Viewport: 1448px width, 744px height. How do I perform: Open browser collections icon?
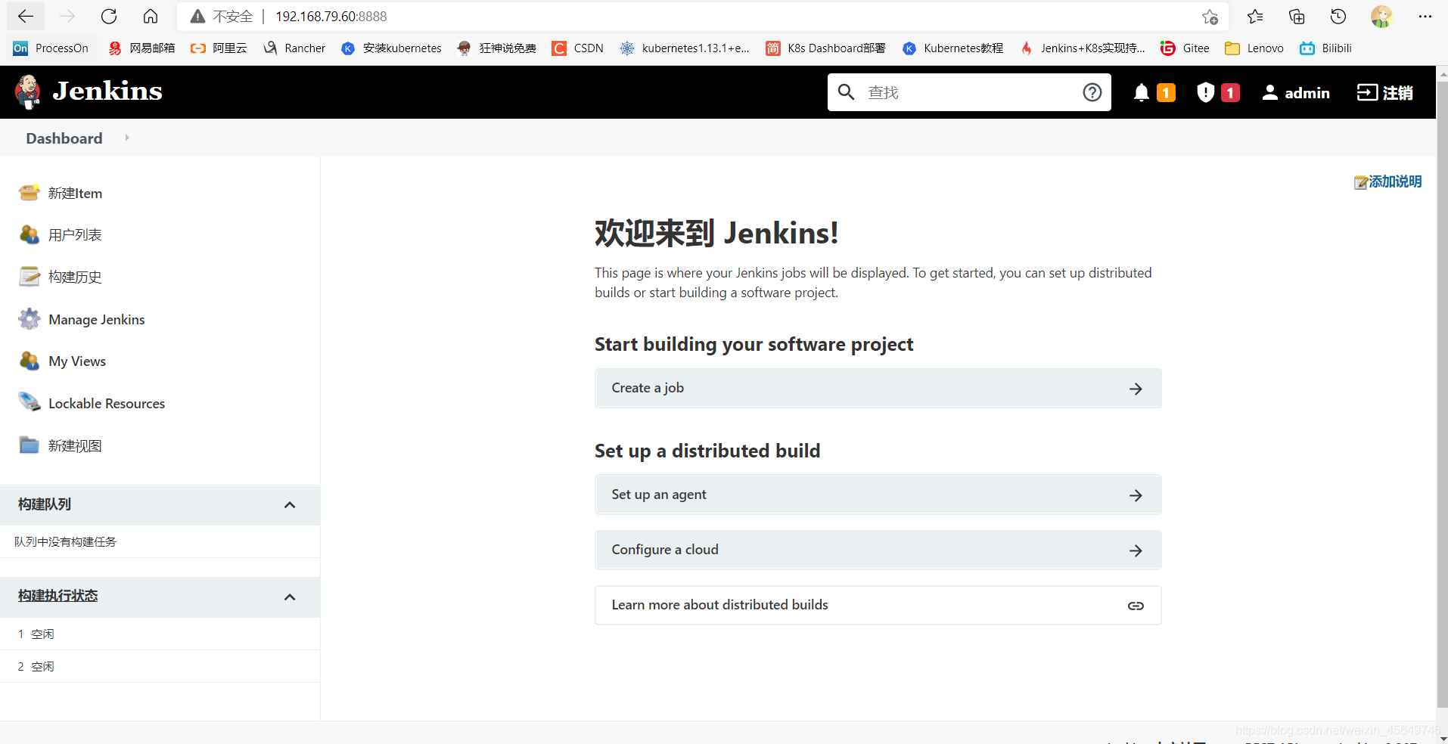pos(1297,17)
